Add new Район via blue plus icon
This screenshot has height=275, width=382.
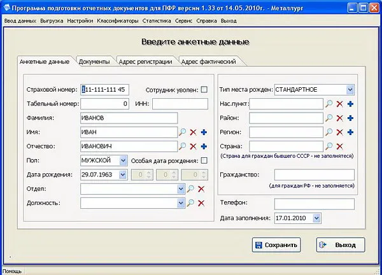(350, 118)
